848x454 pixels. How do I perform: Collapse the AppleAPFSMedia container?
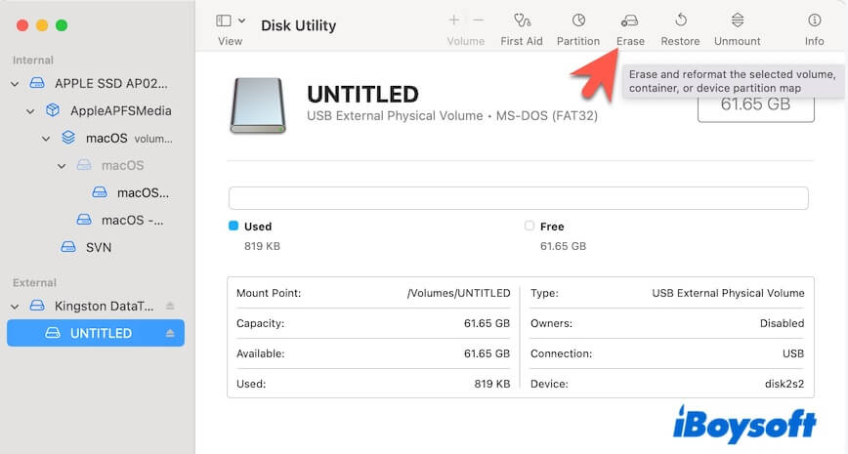pos(30,111)
